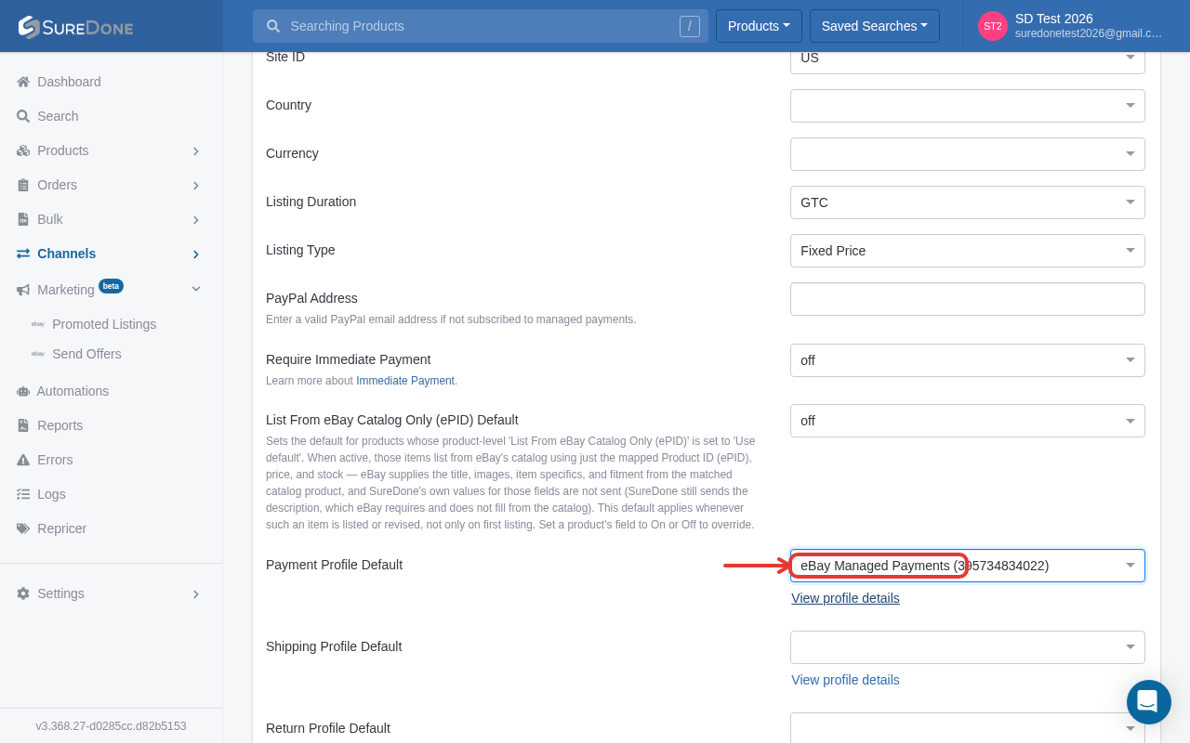Open the ePID Default dropdown
The height and width of the screenshot is (743, 1190).
(968, 421)
